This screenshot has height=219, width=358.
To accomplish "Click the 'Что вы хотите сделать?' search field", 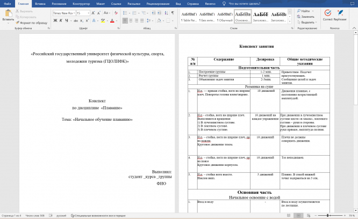I will click(244, 4).
